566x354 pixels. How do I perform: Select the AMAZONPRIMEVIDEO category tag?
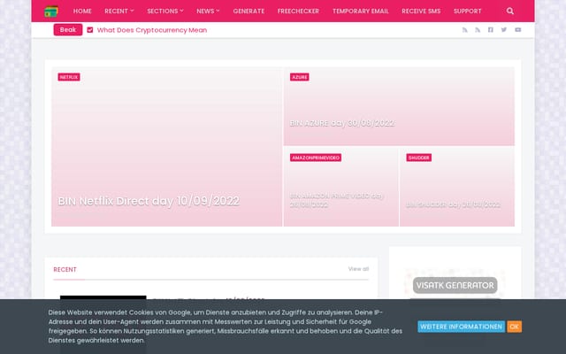coord(316,158)
